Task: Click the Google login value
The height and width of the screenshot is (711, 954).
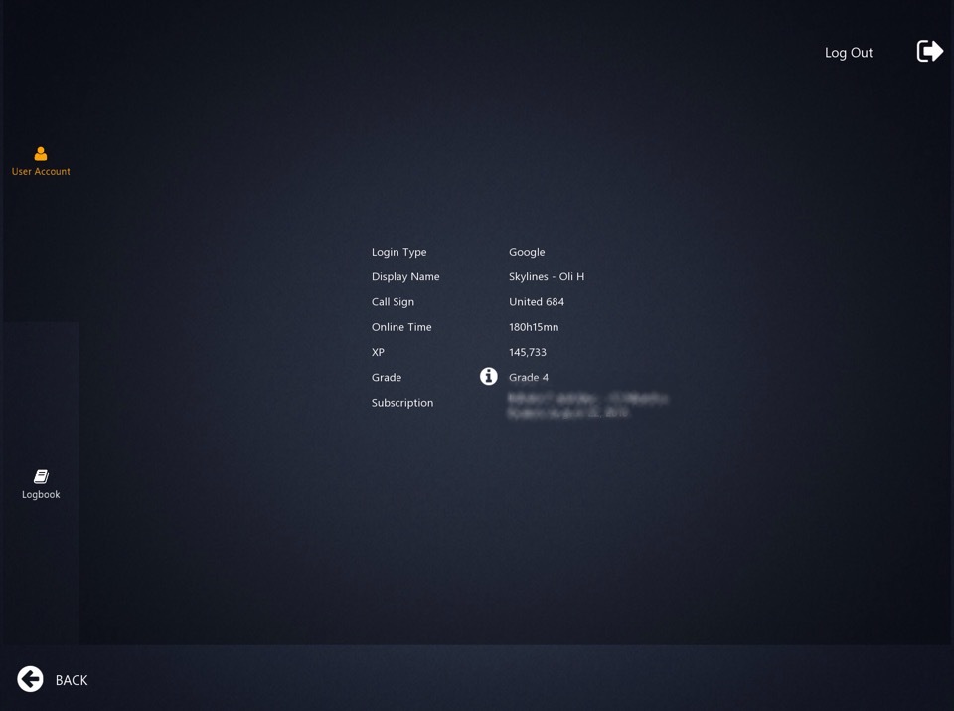Action: click(527, 252)
